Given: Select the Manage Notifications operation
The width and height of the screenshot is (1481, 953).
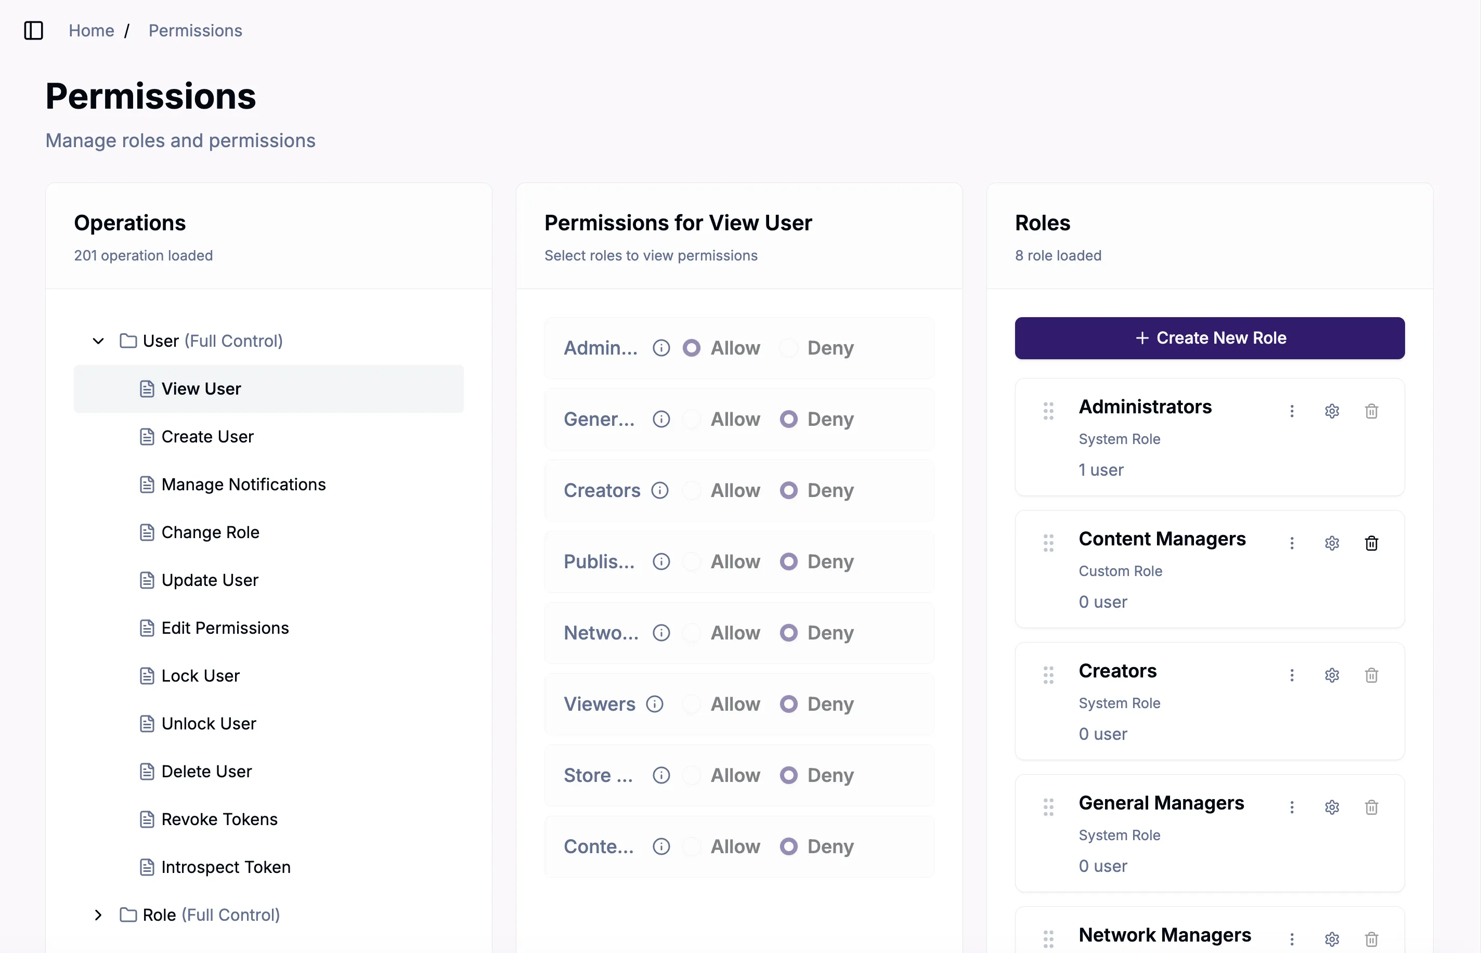Looking at the screenshot, I should coord(269,485).
